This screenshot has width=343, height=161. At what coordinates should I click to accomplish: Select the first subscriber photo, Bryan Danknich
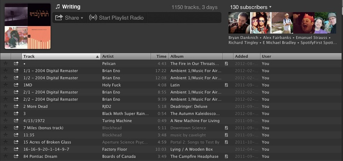click(239, 23)
